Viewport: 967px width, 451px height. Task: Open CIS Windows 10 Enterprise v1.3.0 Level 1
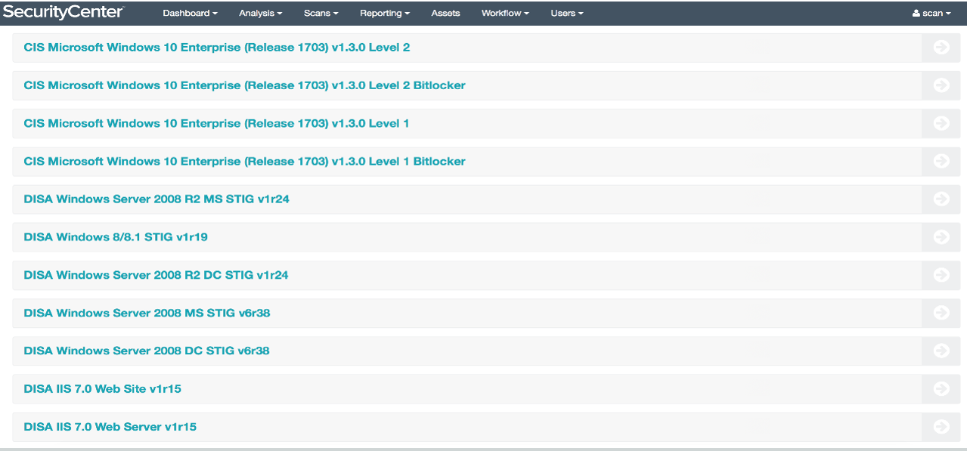point(216,123)
